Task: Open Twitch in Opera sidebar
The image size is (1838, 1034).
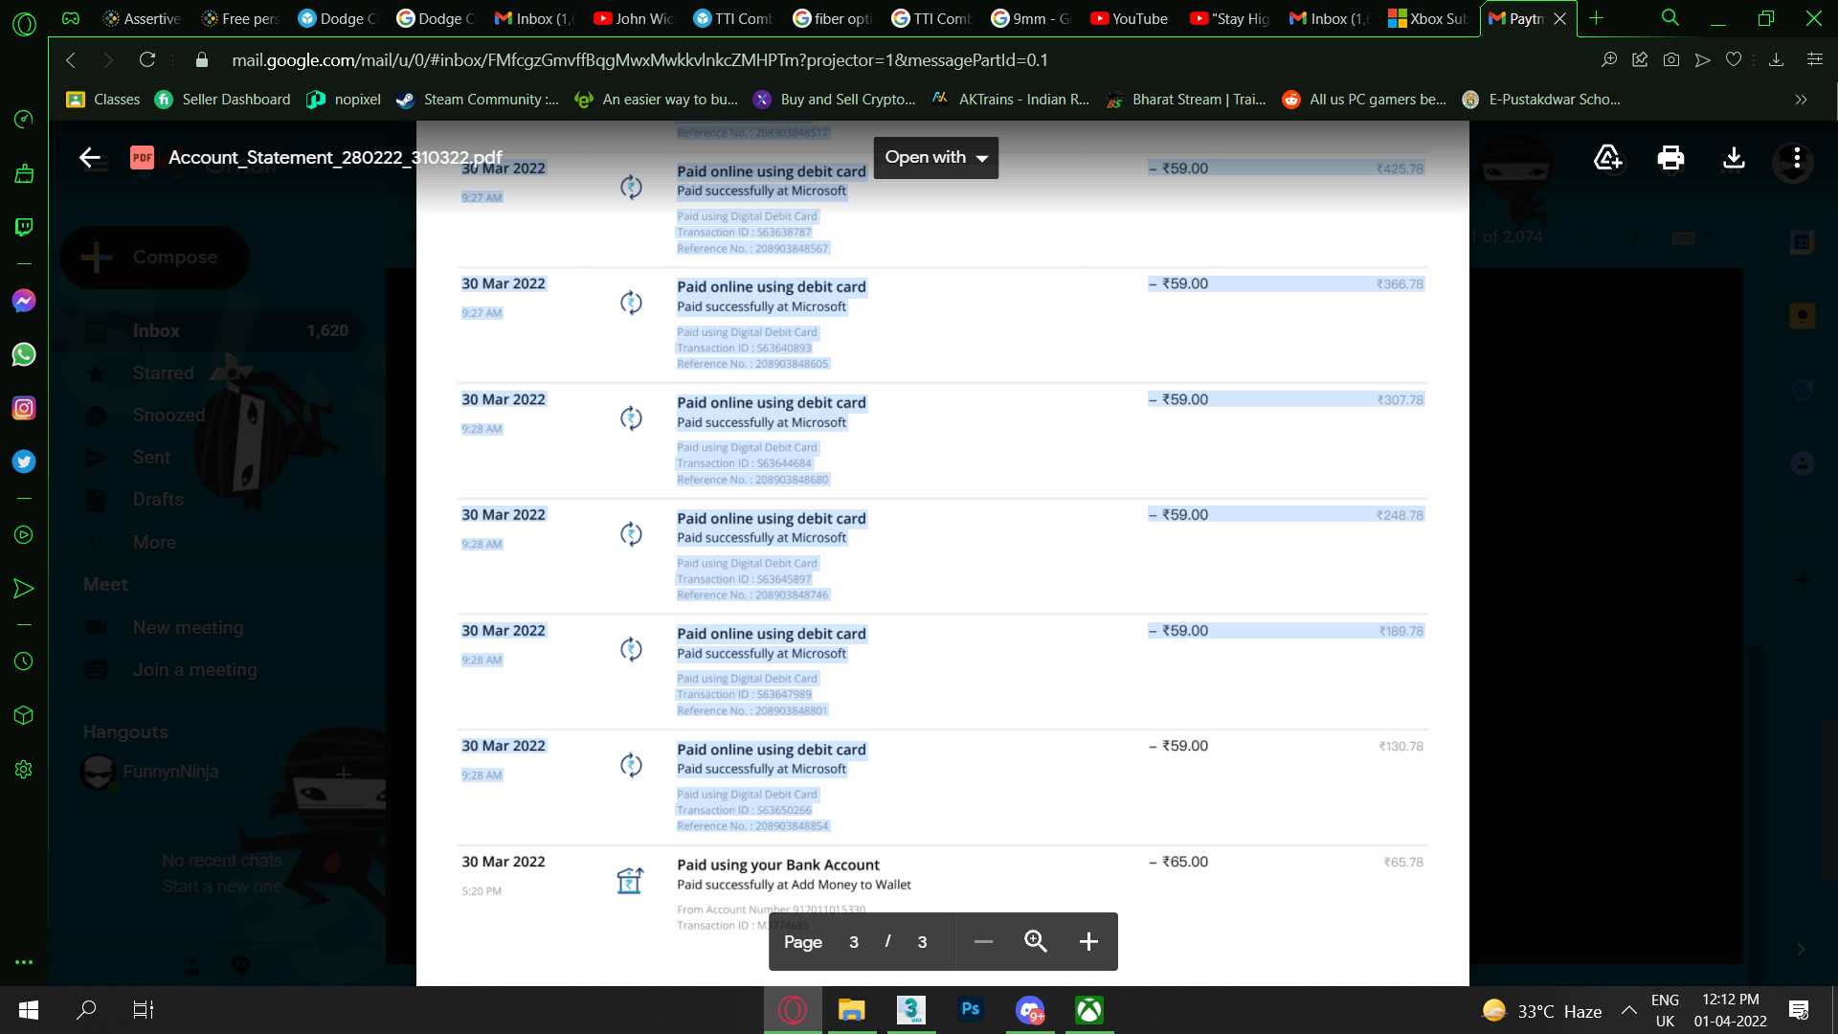Action: click(x=24, y=227)
